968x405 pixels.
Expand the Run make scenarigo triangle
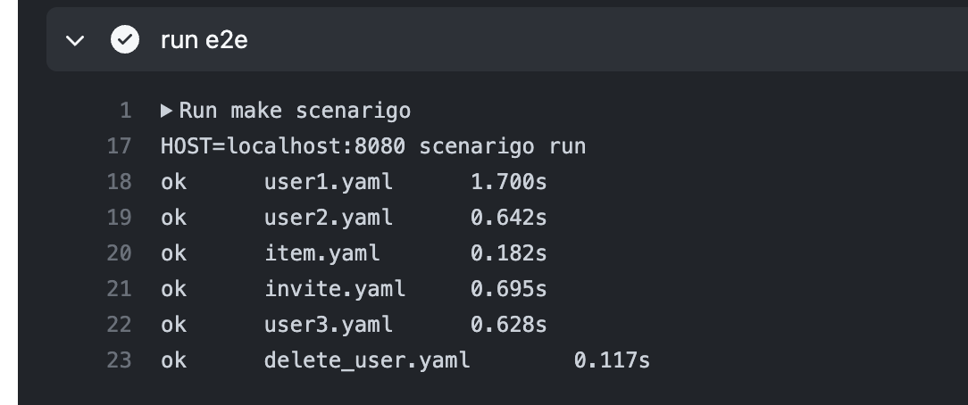click(166, 111)
